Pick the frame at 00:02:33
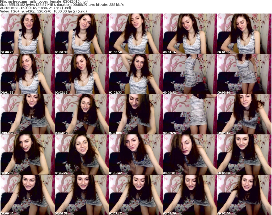This screenshot has height=215, width=272. pos(136,74)
